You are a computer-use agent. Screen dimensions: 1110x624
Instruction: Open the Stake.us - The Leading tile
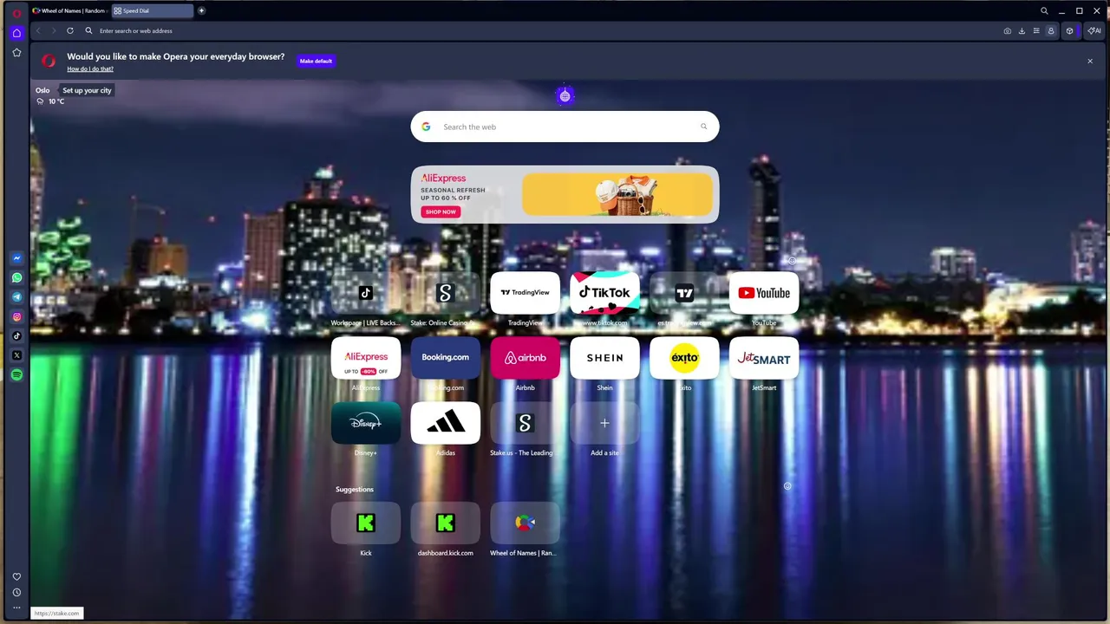(525, 423)
